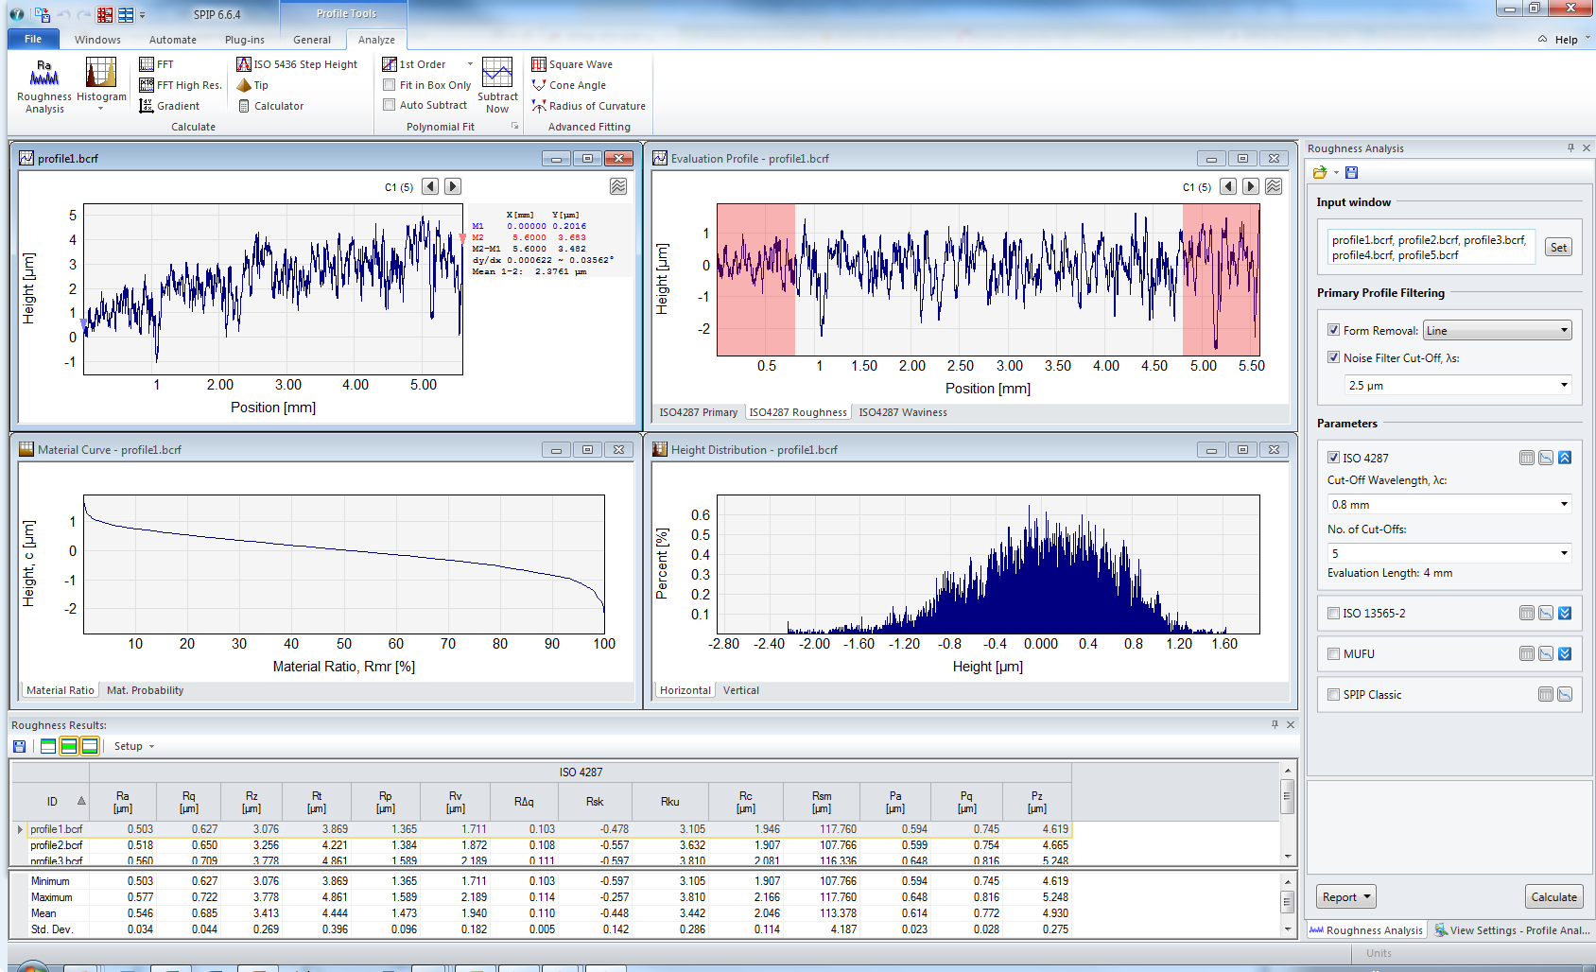Select ISO4287 Roughness tab
The width and height of the screenshot is (1596, 972).
coord(798,412)
